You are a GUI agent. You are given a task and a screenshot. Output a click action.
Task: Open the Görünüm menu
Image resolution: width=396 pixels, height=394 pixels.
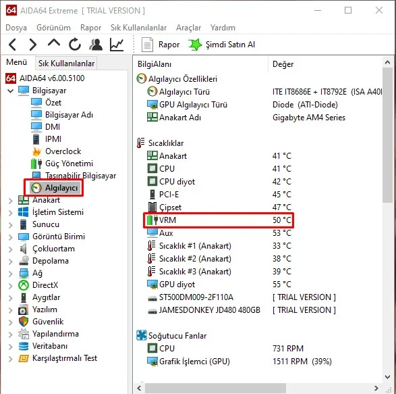(53, 28)
